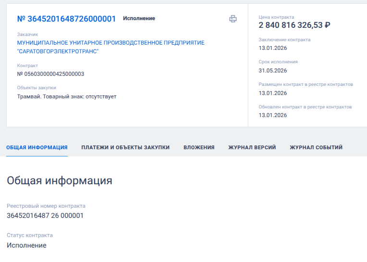Click the Цена контракта label
Image resolution: width=367 pixels, height=262 pixels.
pyautogui.click(x=276, y=17)
